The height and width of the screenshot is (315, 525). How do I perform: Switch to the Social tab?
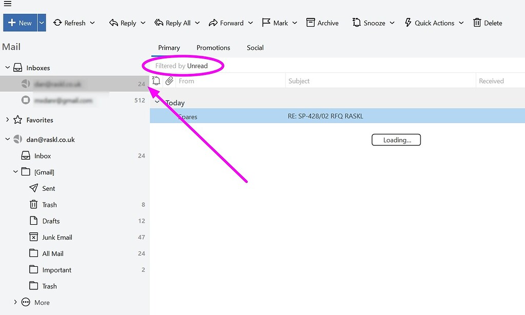(x=255, y=48)
